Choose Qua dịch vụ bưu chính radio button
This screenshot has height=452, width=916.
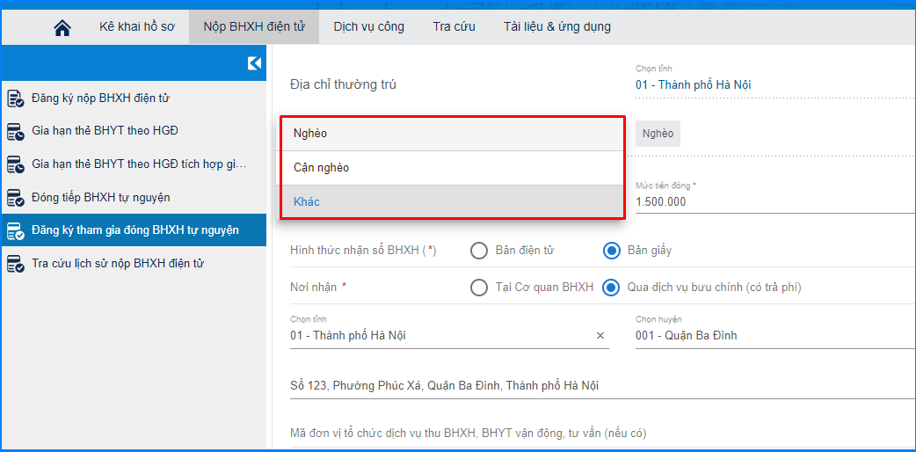click(612, 288)
